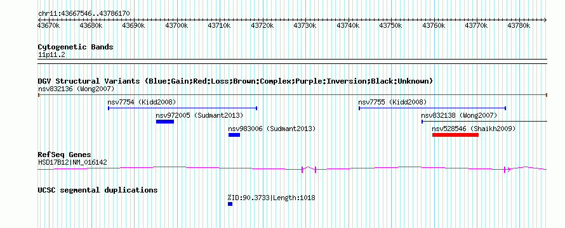Viewport: 565px width, 228px height.
Task: Click the nsv528546 red loss bar
Action: (455, 135)
